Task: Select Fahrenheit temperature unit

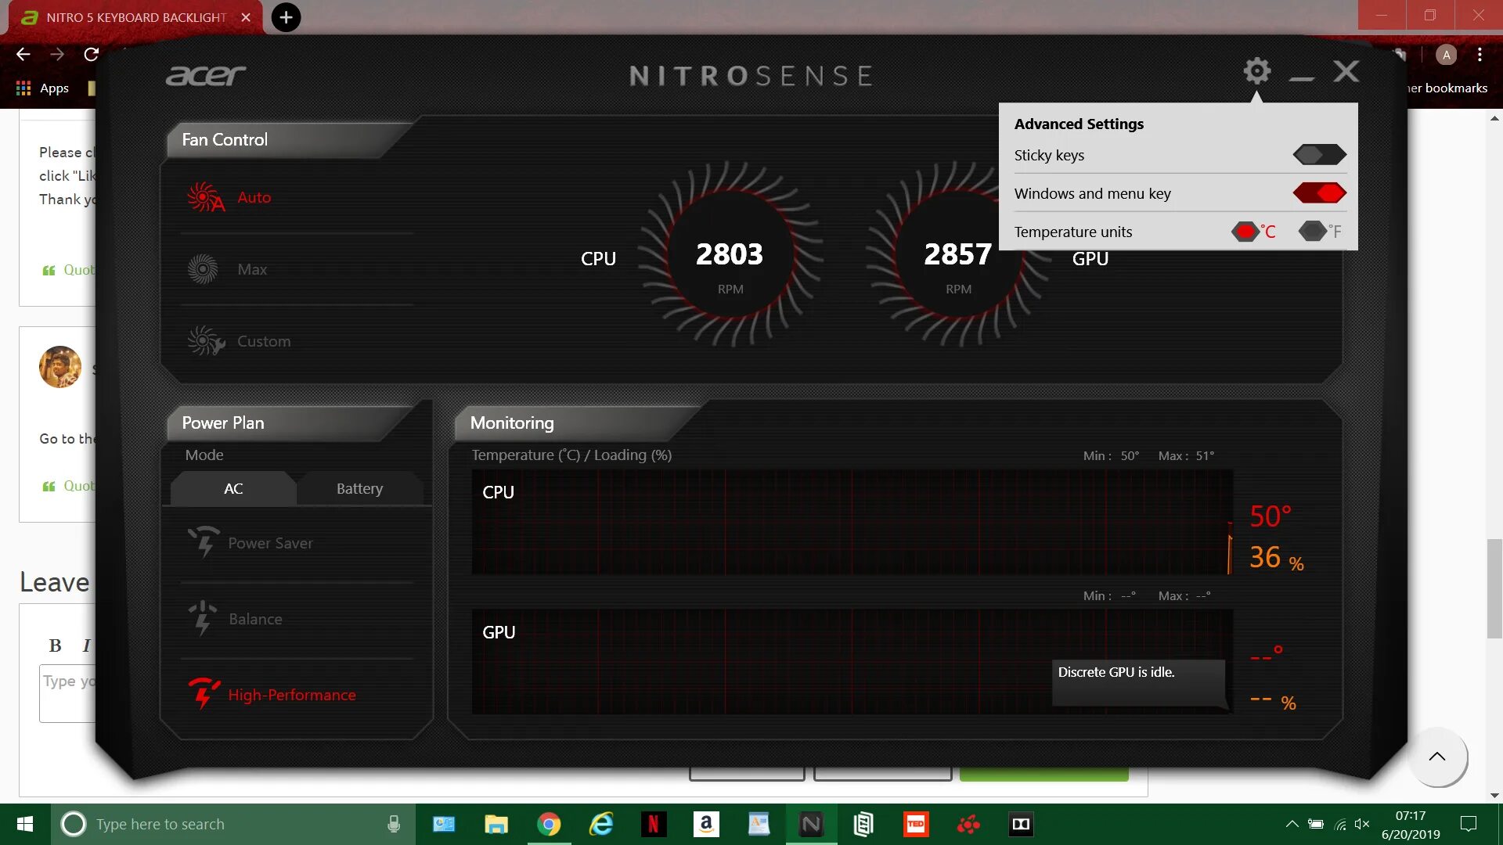Action: (x=1312, y=232)
